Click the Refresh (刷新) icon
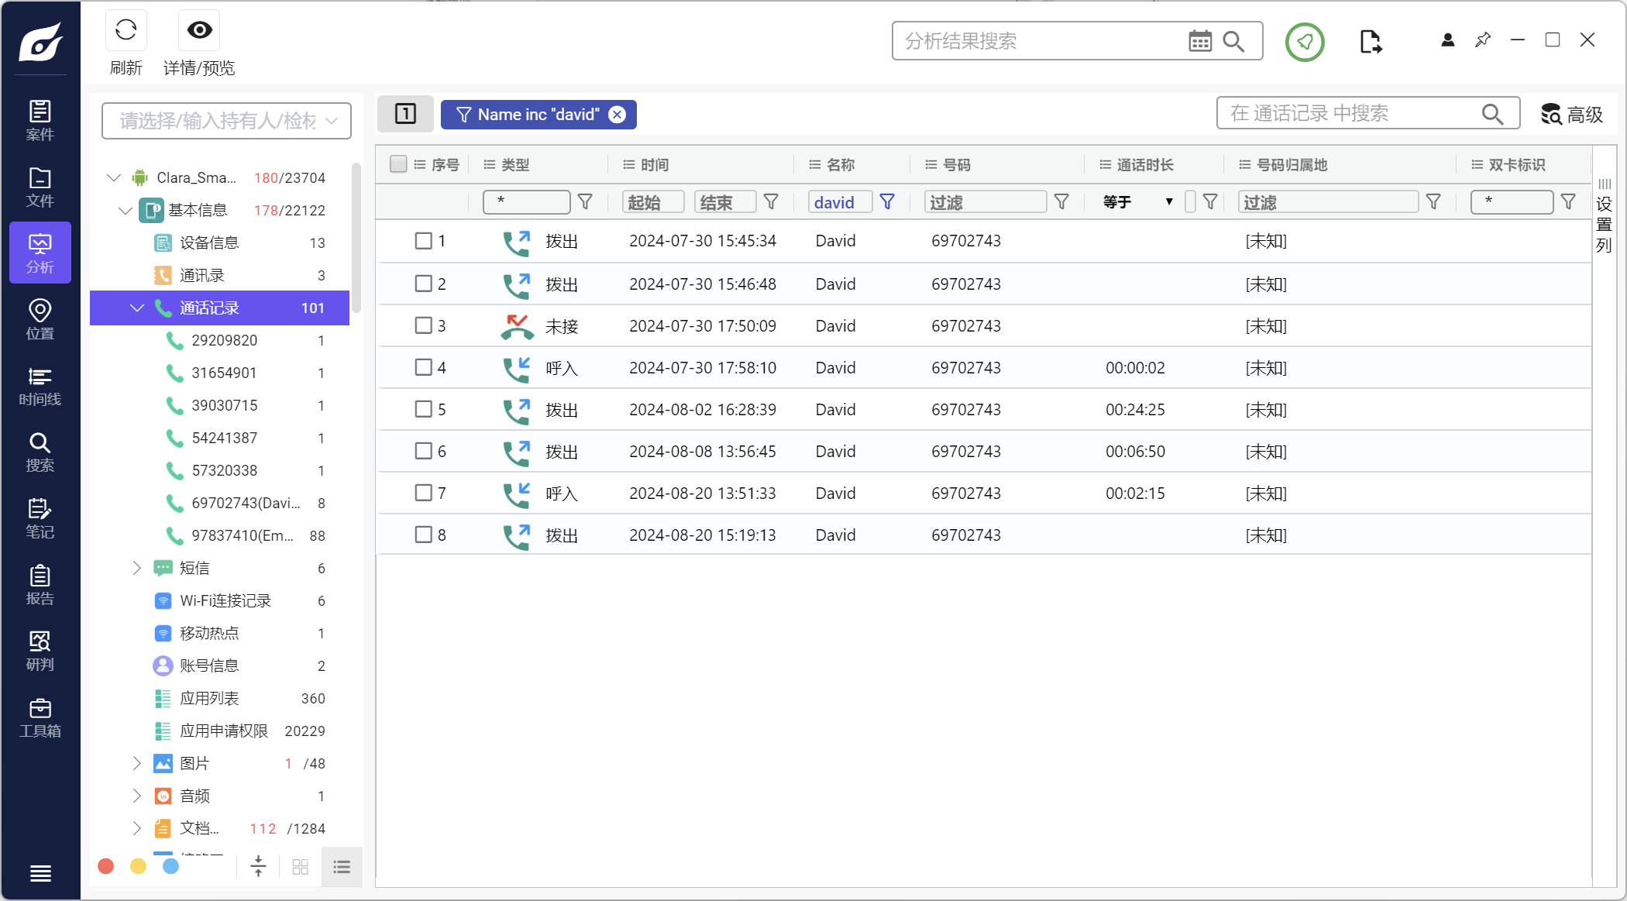The height and width of the screenshot is (901, 1627). click(126, 30)
